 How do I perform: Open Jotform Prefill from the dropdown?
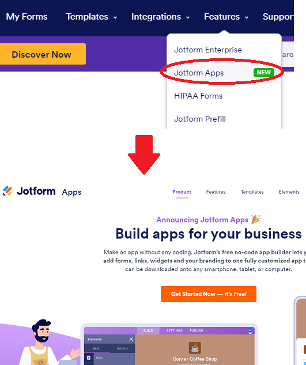200,119
